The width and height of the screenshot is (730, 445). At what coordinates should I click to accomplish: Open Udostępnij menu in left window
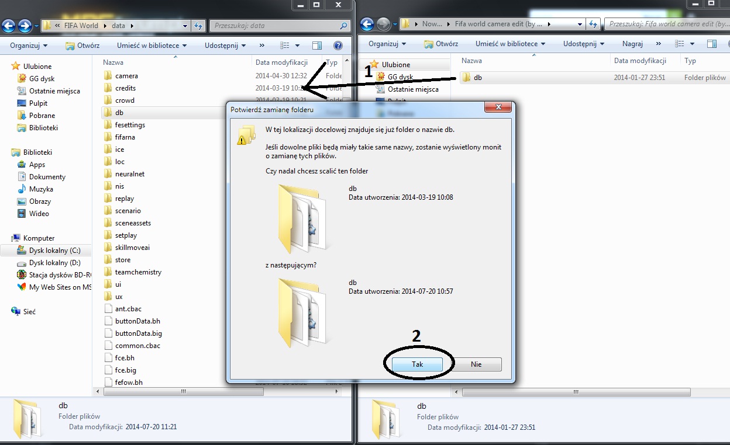pos(226,45)
